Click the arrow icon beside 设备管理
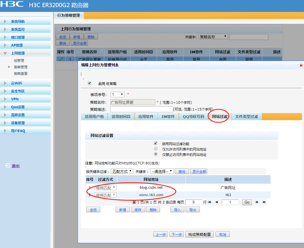304x248 pixels. (x=5, y=123)
